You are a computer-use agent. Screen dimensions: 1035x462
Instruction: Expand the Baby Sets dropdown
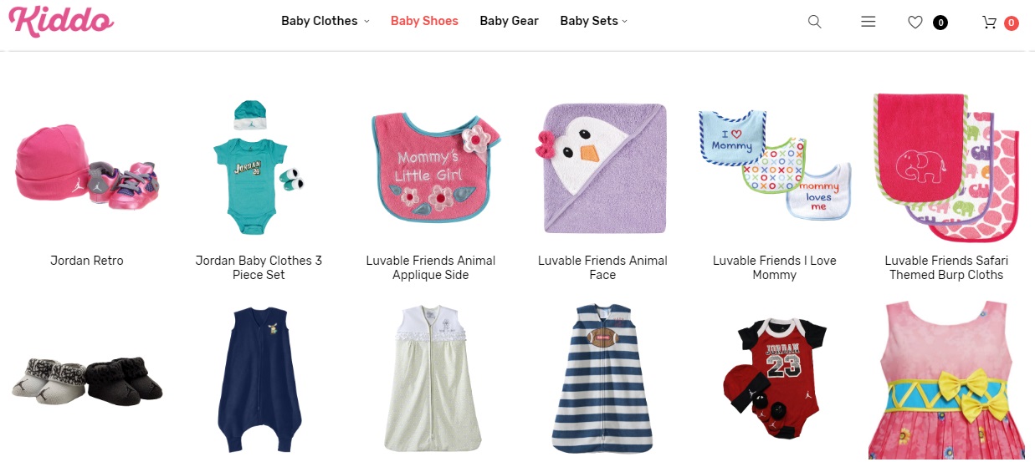tap(593, 21)
